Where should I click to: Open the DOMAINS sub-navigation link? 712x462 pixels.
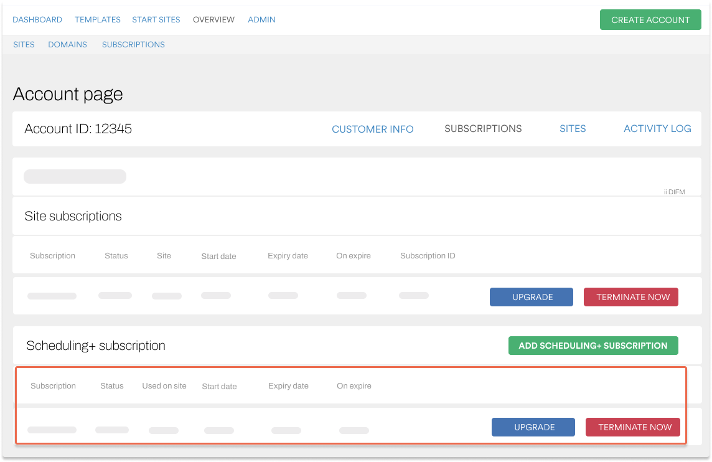click(68, 45)
